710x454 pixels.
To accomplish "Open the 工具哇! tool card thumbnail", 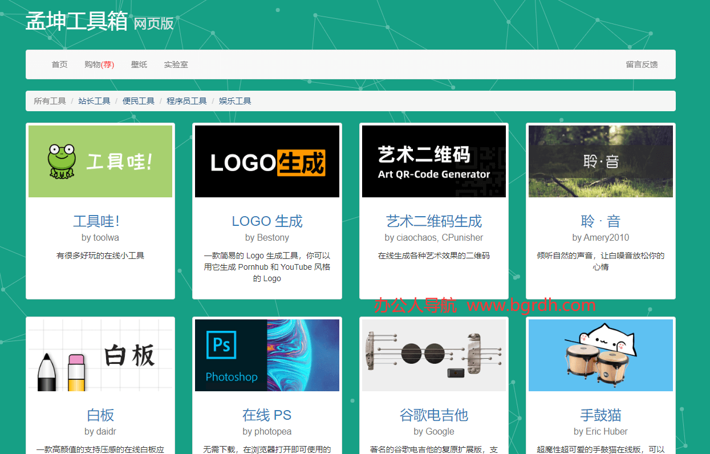I will tap(100, 161).
